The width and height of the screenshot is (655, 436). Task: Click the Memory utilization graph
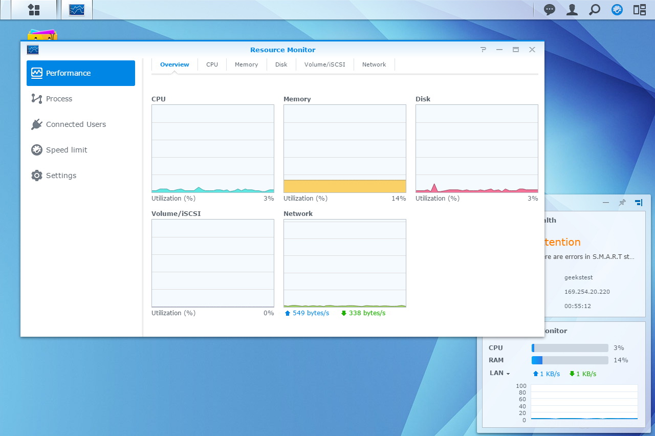pos(345,148)
